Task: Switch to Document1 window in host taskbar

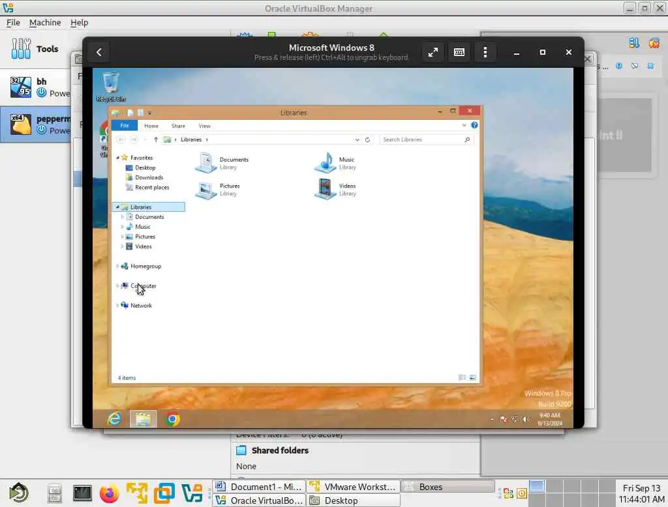Action: coord(259,487)
